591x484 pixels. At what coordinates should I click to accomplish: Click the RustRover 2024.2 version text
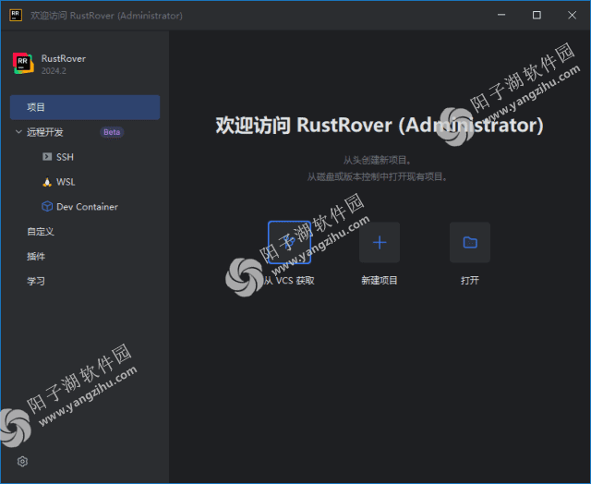pos(54,71)
